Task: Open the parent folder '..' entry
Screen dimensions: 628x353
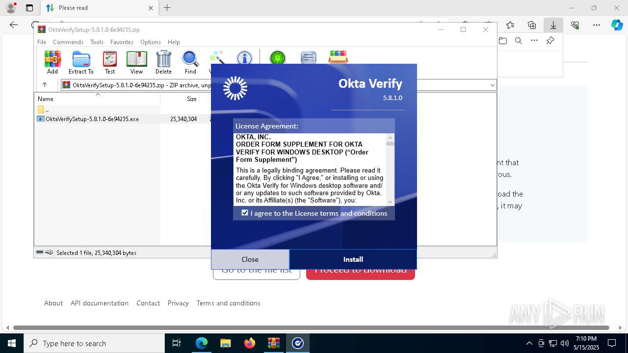Action: (x=43, y=110)
